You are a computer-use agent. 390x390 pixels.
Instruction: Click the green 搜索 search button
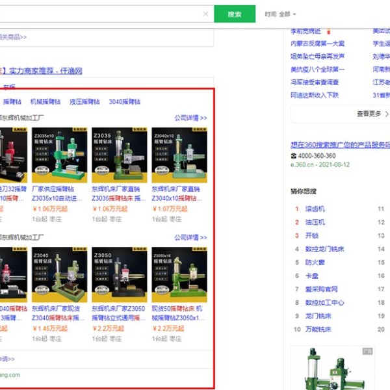(x=235, y=14)
